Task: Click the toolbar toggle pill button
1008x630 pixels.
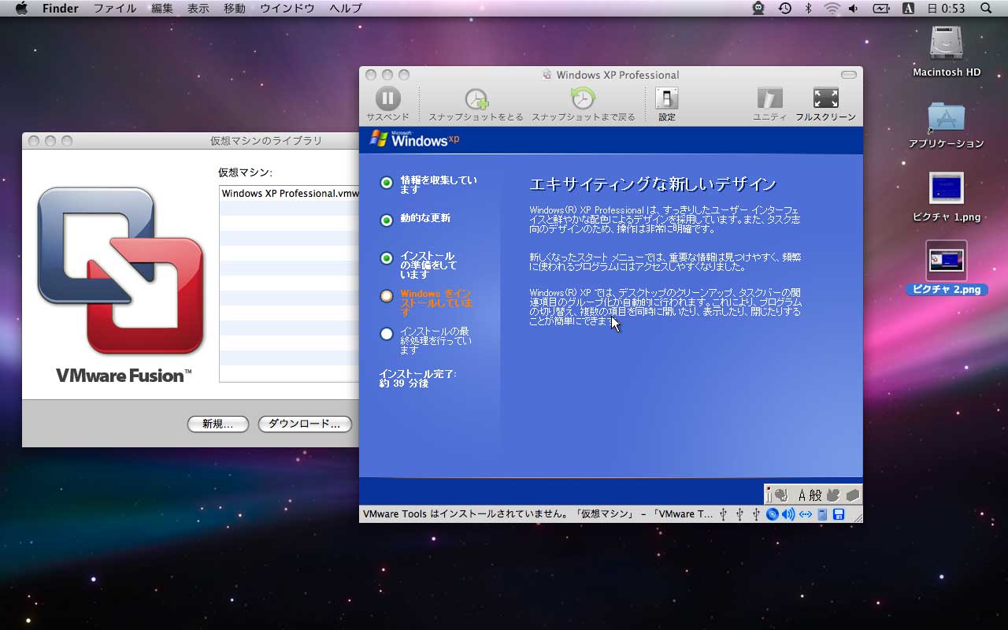Action: [848, 75]
